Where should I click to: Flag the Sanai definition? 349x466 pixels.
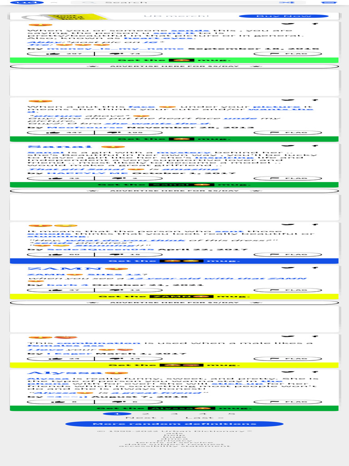pos(288,178)
